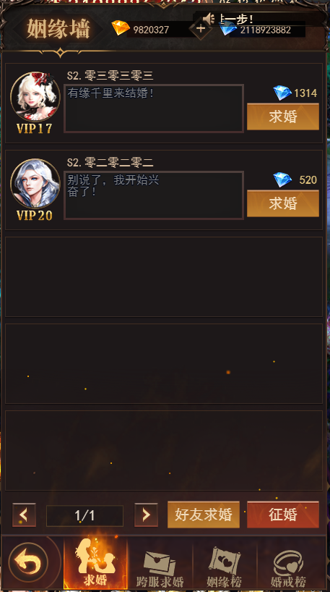The height and width of the screenshot is (592, 330).
Task: Go to previous page with left arrow
Action: tap(24, 515)
